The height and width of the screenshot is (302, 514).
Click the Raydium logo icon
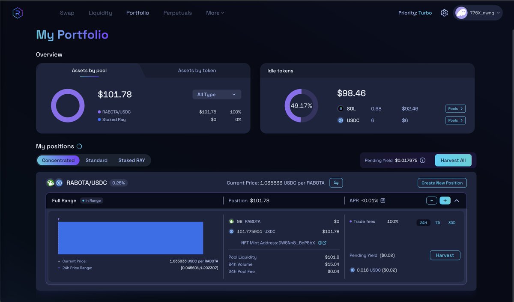(x=18, y=13)
